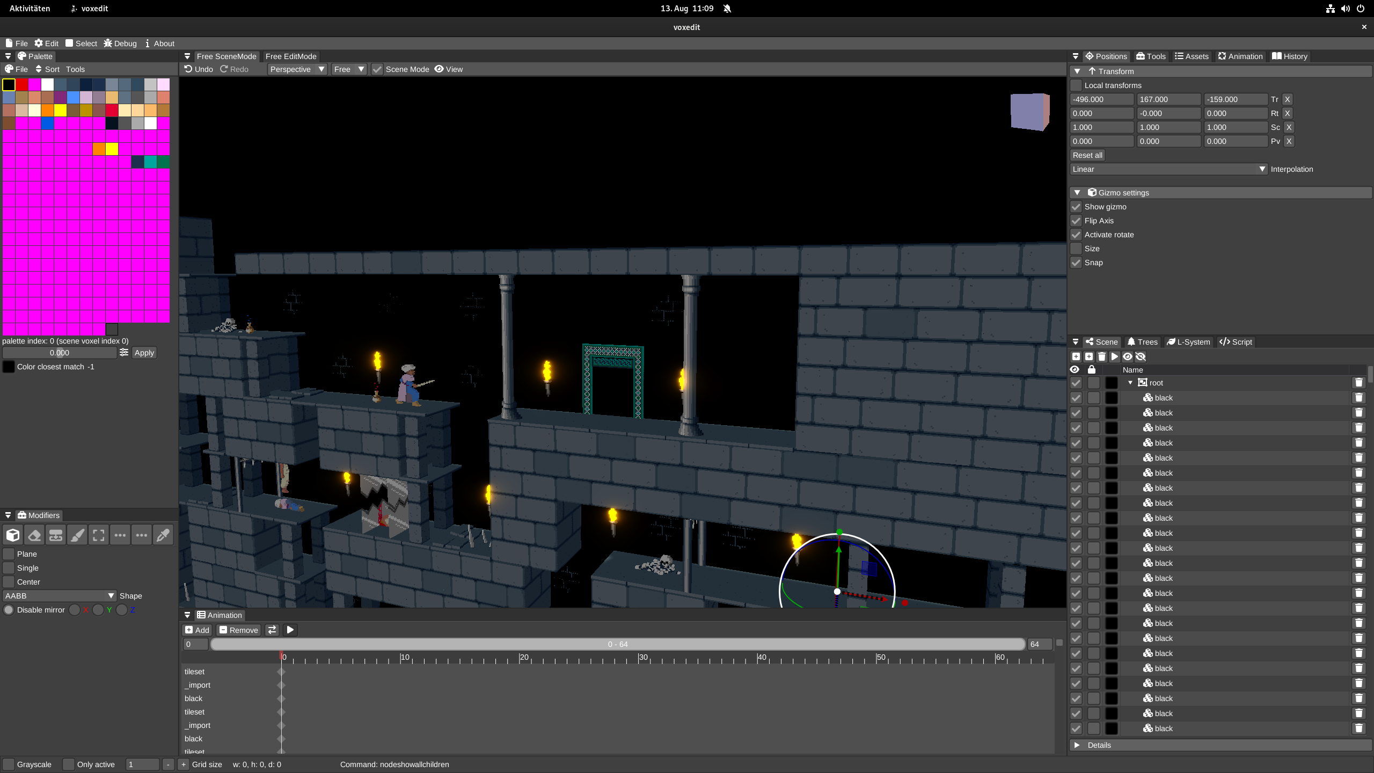Reset pivot with the Pv X button
1374x773 pixels.
click(1289, 141)
